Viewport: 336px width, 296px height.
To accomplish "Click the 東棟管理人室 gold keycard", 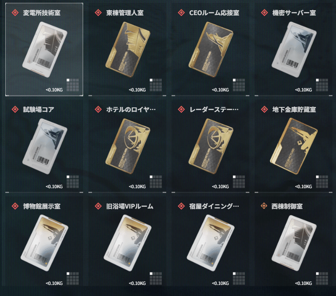I will [x=128, y=49].
